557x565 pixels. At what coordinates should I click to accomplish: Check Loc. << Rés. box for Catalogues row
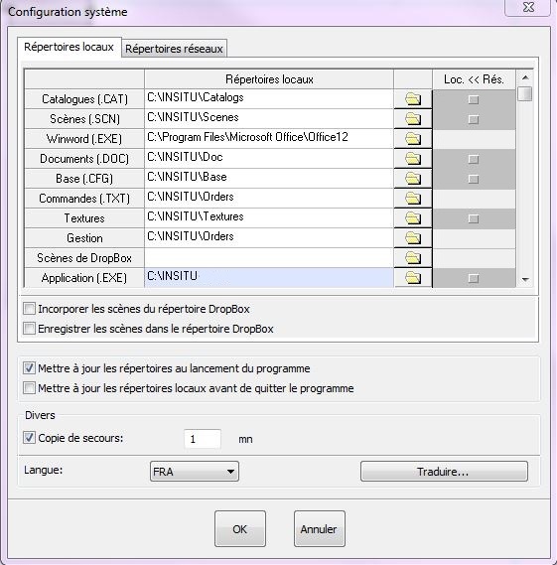point(474,99)
